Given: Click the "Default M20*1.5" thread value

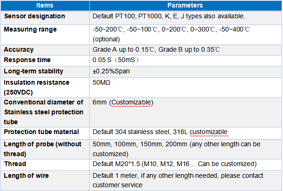Looking at the screenshot, I should [x=118, y=164].
